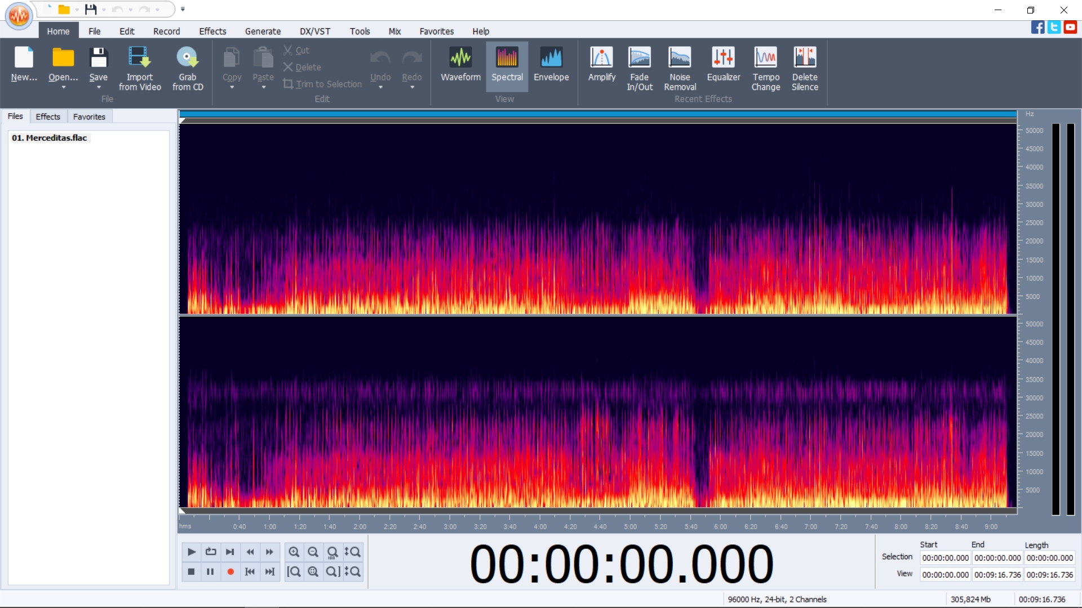Open the Tools ribbon tab
The width and height of the screenshot is (1082, 608).
tap(360, 31)
